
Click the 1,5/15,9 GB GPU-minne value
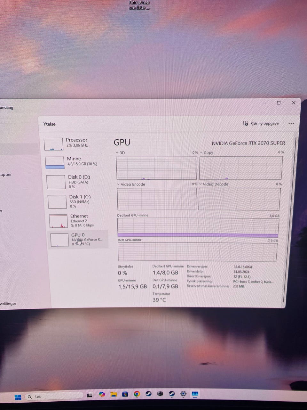(133, 286)
